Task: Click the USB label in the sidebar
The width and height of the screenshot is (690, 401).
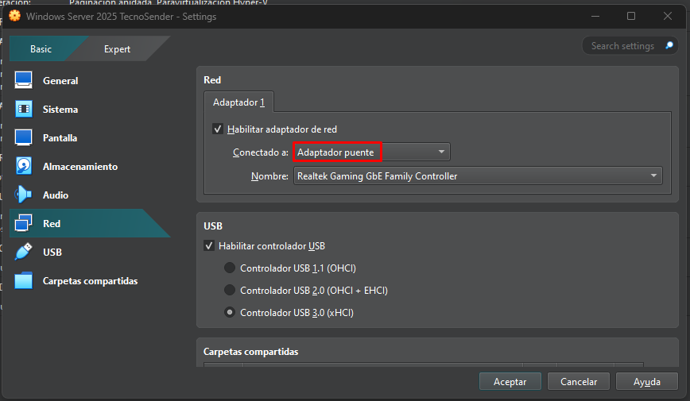Action: click(x=52, y=253)
